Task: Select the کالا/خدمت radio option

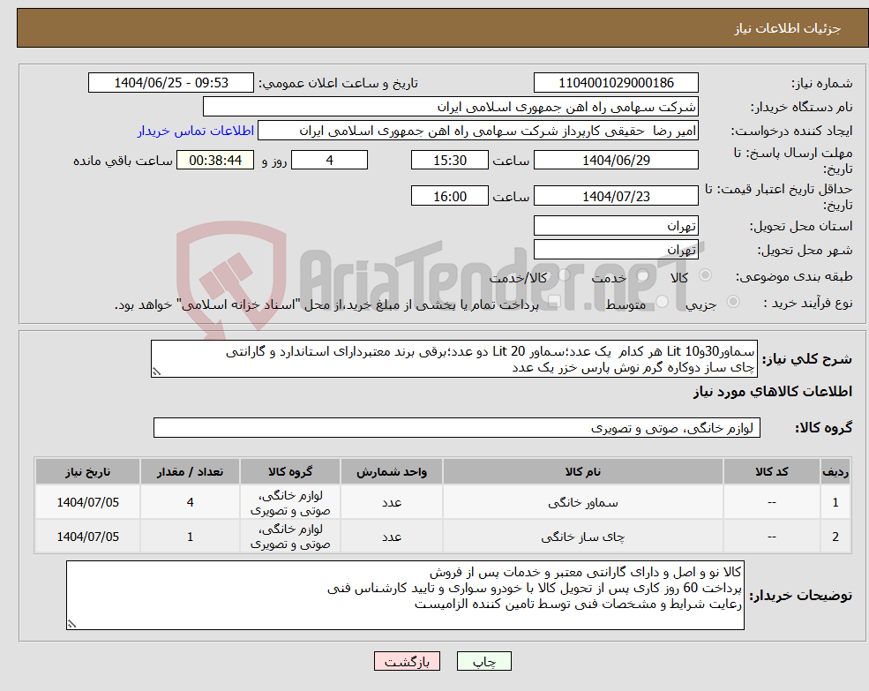Action: 562,274
